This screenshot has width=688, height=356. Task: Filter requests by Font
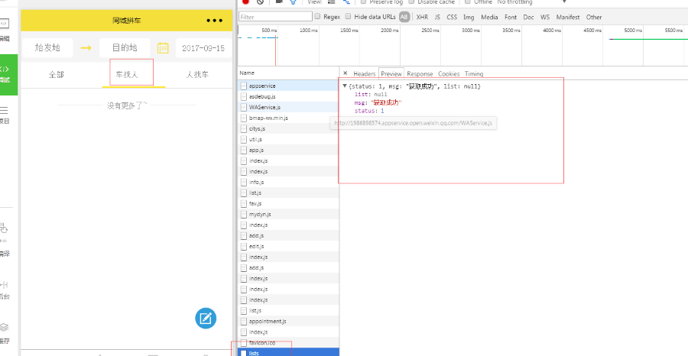(511, 17)
